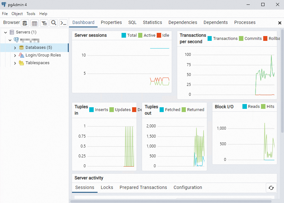Click the PostgreSQL server elephant icon
Image resolution: width=284 pixels, height=203 pixels.
(16, 40)
